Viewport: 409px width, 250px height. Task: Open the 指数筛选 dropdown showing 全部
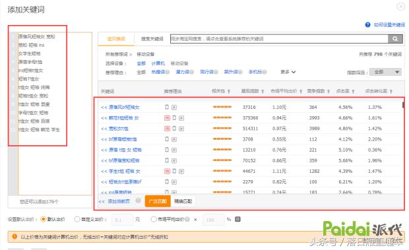tap(385, 72)
